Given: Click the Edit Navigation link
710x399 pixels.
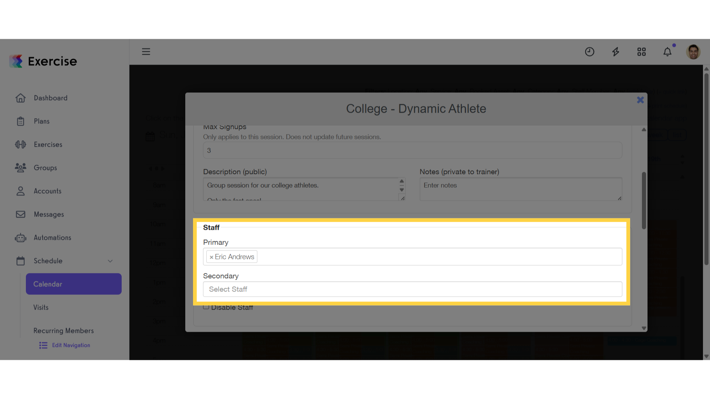Looking at the screenshot, I should [71, 345].
